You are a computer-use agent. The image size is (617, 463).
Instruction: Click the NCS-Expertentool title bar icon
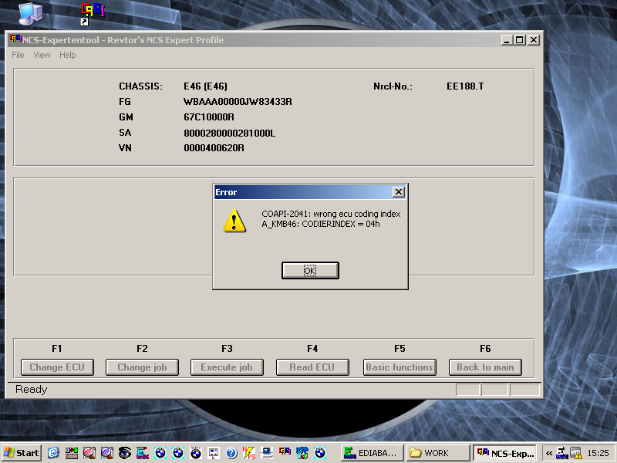tap(15, 39)
